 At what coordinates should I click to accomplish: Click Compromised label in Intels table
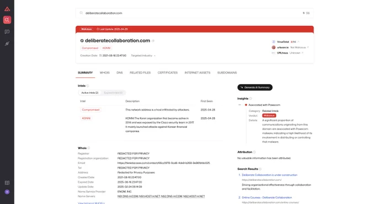(x=90, y=110)
